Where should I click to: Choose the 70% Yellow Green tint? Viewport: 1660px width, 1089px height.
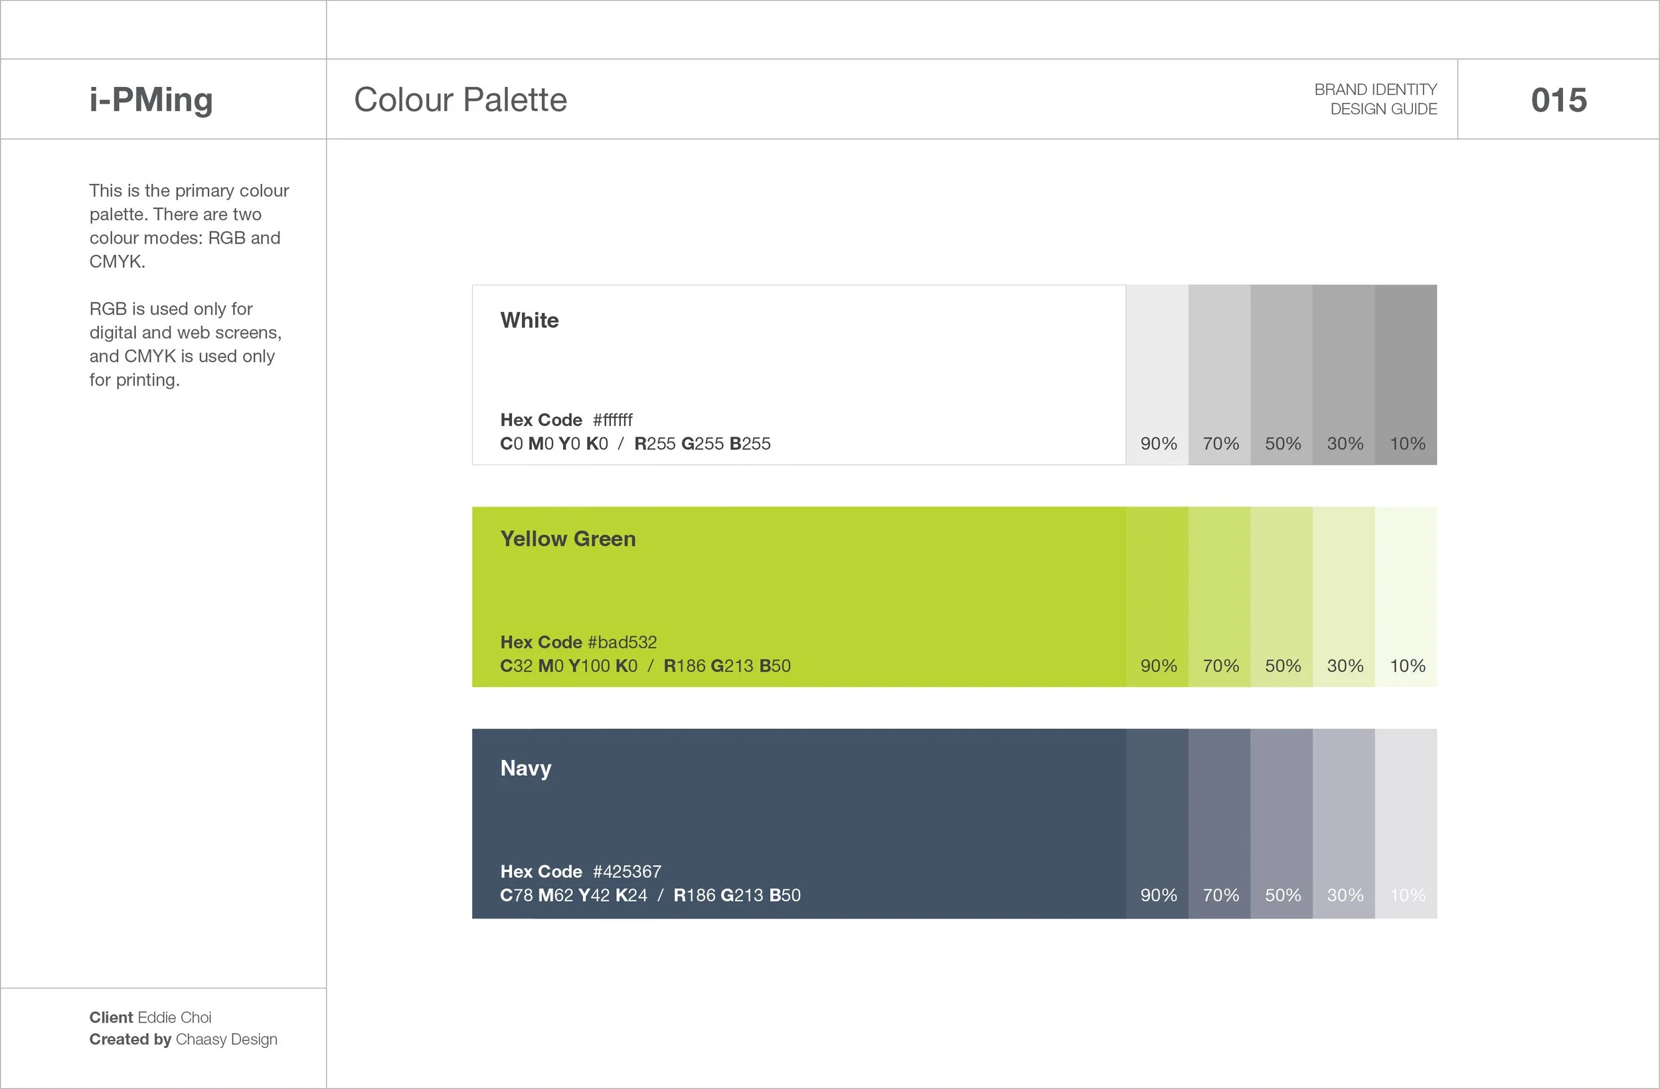(x=1219, y=597)
